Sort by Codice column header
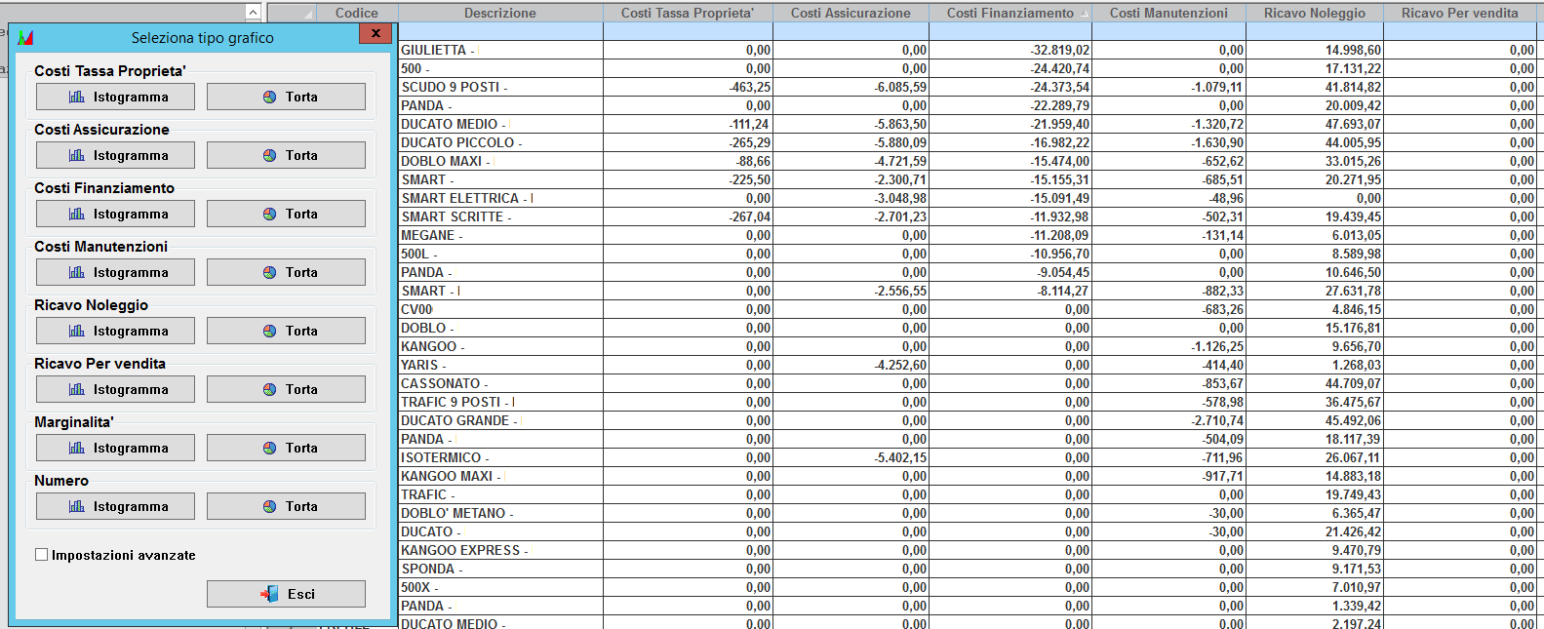1544x629 pixels. 356,13
